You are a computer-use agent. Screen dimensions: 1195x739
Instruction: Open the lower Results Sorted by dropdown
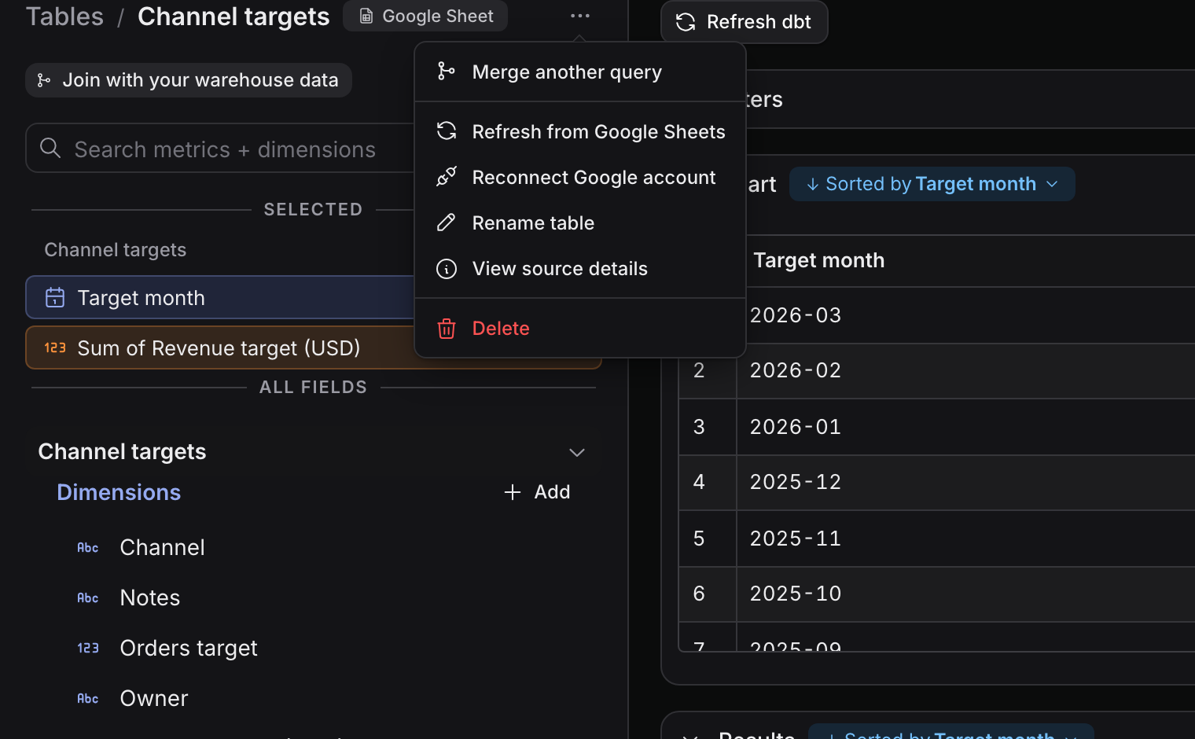950,732
